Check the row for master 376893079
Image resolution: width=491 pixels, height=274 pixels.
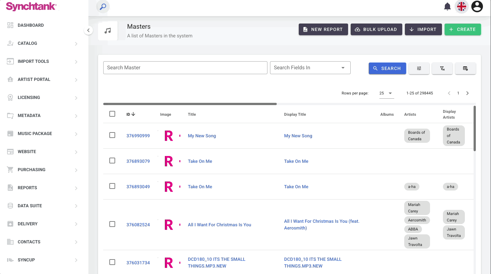112,161
